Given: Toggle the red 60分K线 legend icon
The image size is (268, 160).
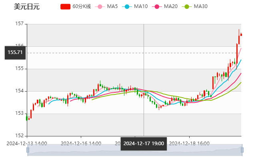Looking at the screenshot, I should click(x=66, y=6).
